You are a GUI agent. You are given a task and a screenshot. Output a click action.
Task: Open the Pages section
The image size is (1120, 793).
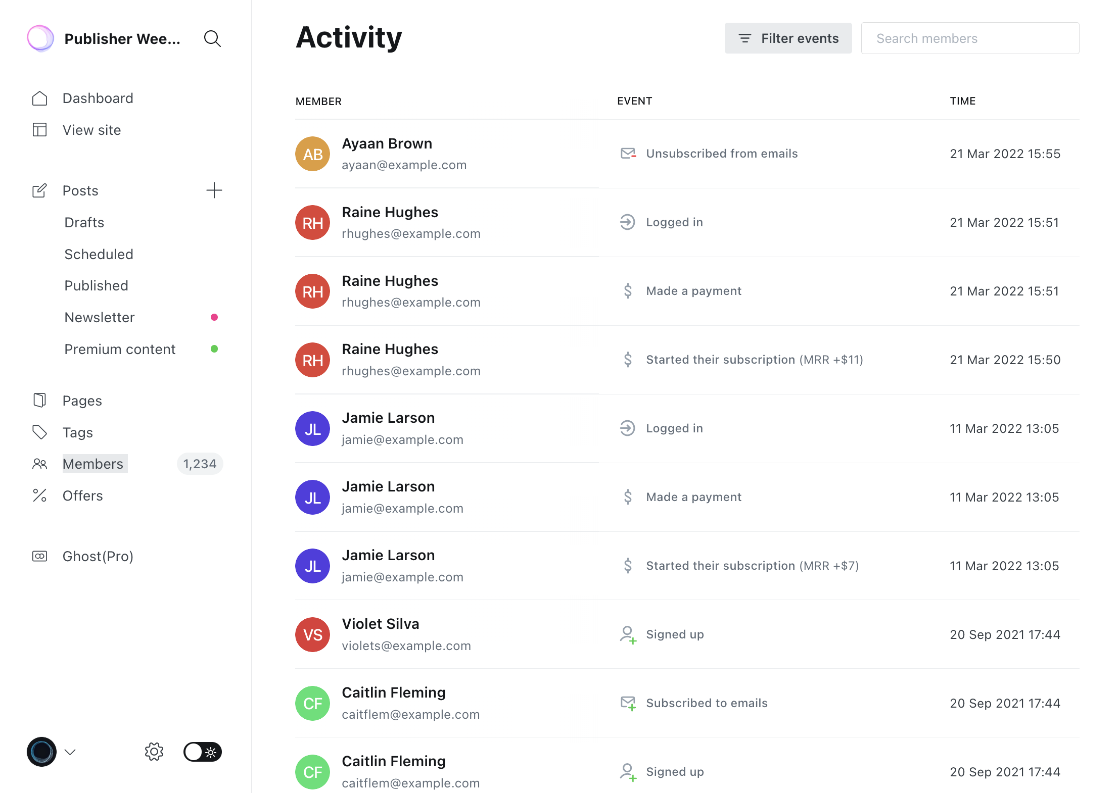(x=82, y=401)
